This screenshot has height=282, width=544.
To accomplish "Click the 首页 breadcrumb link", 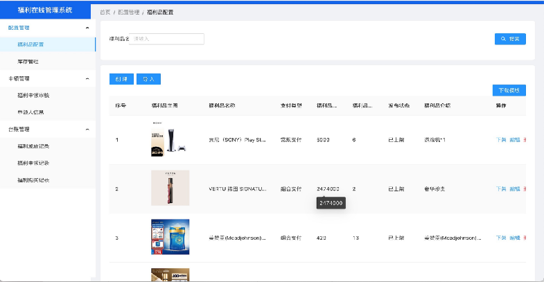I will pos(105,12).
